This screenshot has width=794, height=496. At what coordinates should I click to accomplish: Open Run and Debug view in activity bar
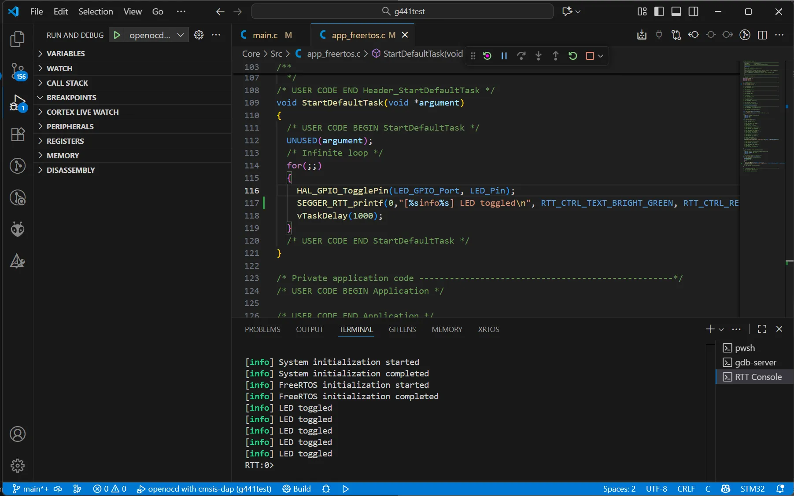click(18, 103)
